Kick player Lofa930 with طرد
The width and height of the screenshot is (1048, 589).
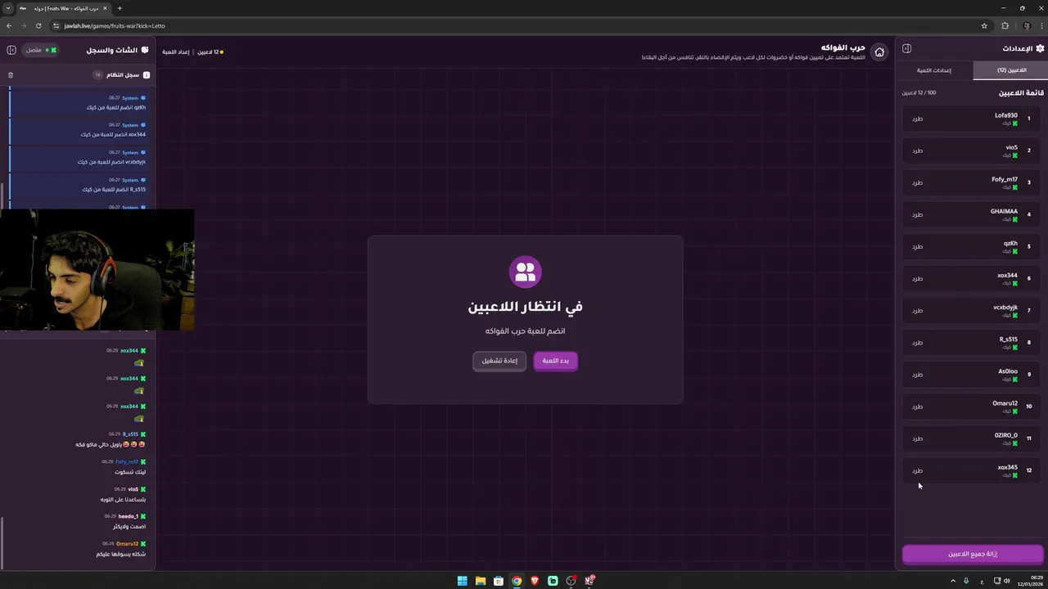pos(917,119)
